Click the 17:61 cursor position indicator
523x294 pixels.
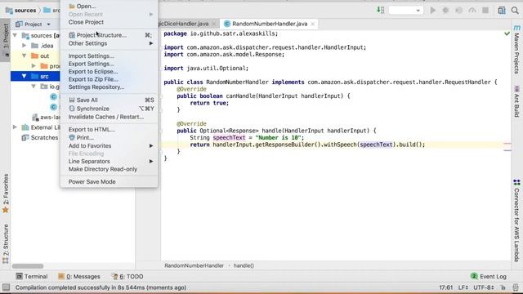pyautogui.click(x=445, y=287)
